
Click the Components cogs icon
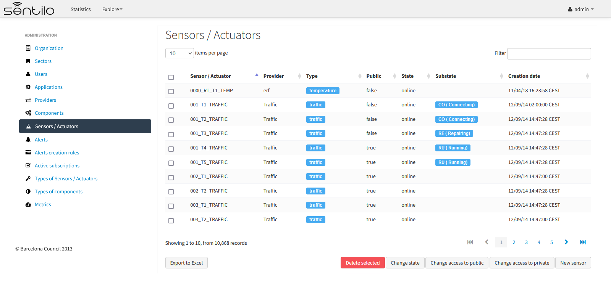pyautogui.click(x=28, y=113)
